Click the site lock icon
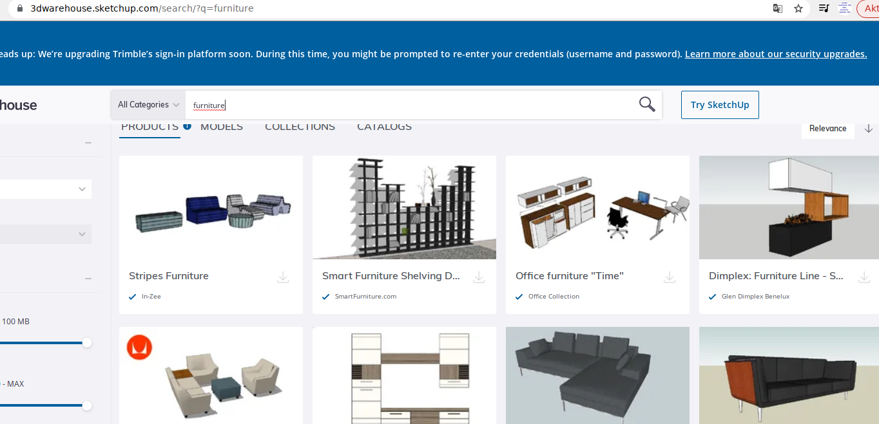This screenshot has height=424, width=879. [20, 8]
